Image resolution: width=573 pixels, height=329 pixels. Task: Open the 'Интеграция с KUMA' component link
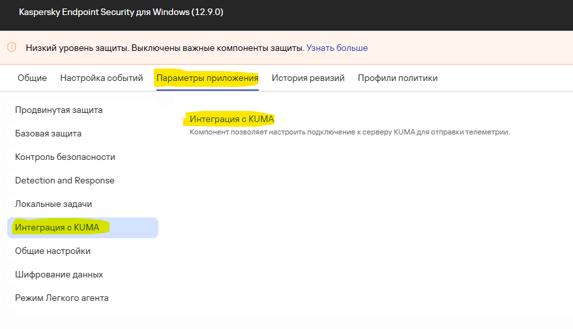click(231, 119)
